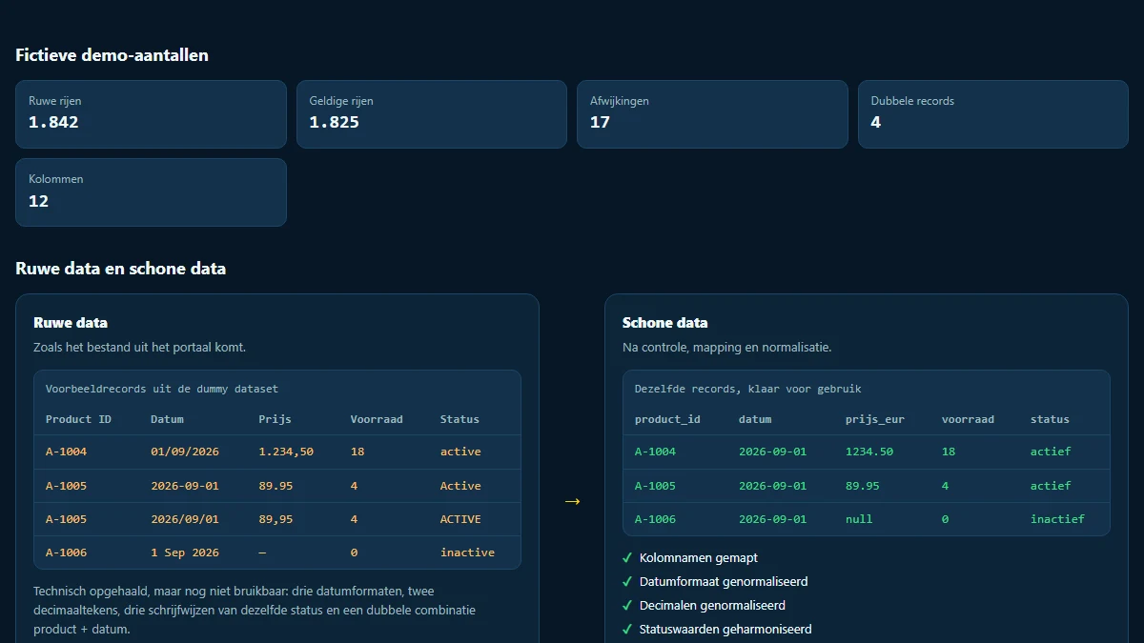The image size is (1144, 643).
Task: Click 'A-1005' in the Schone data table
Action: pos(655,486)
